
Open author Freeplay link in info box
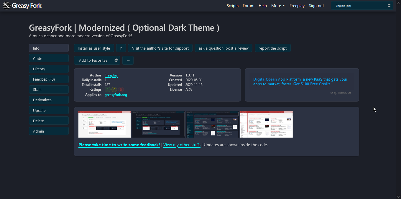[x=111, y=75]
